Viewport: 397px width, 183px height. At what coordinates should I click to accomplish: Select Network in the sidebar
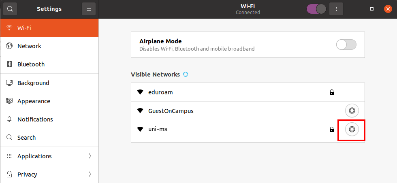[29, 46]
